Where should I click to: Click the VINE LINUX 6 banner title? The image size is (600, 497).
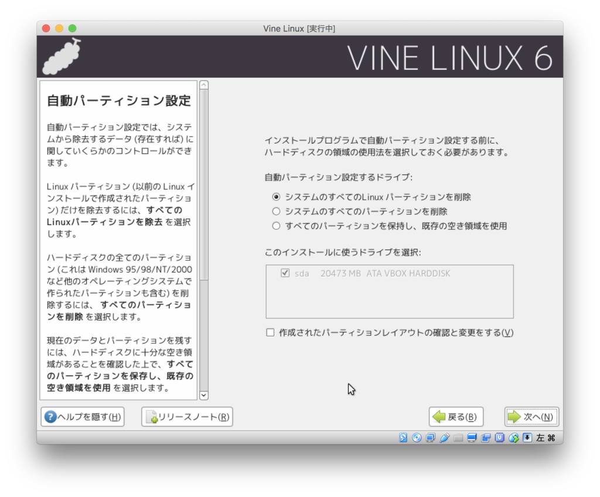point(450,58)
